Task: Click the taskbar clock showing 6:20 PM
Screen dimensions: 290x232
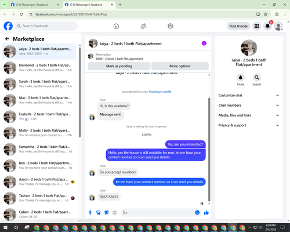Action: 271,227
